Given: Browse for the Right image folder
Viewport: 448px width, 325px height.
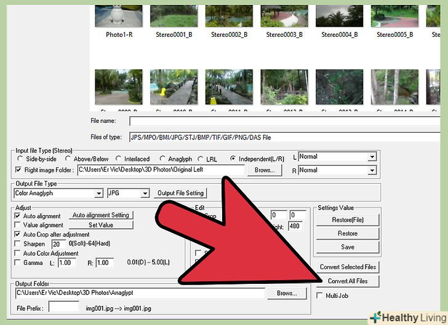Looking at the screenshot, I should click(x=265, y=170).
